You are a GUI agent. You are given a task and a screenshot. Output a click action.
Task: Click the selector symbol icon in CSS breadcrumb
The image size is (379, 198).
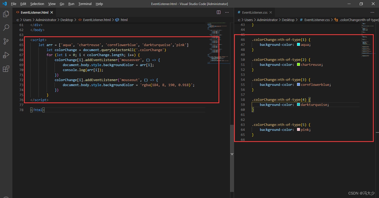pos(336,20)
